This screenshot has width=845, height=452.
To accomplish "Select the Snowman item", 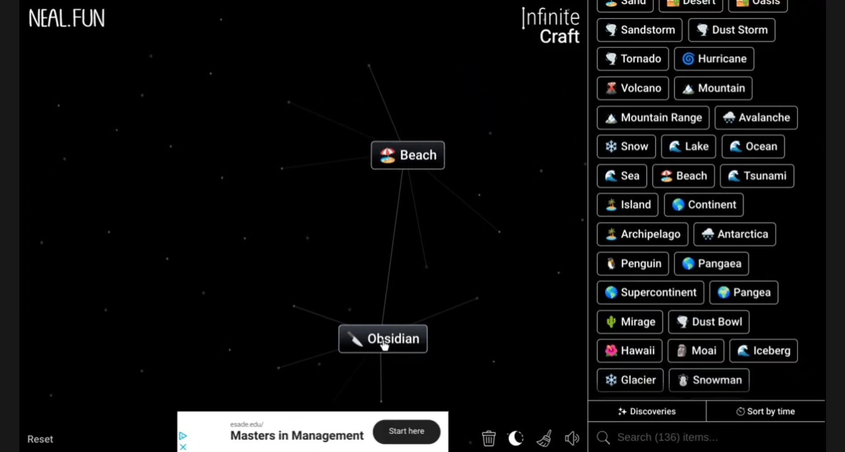I will 709,380.
